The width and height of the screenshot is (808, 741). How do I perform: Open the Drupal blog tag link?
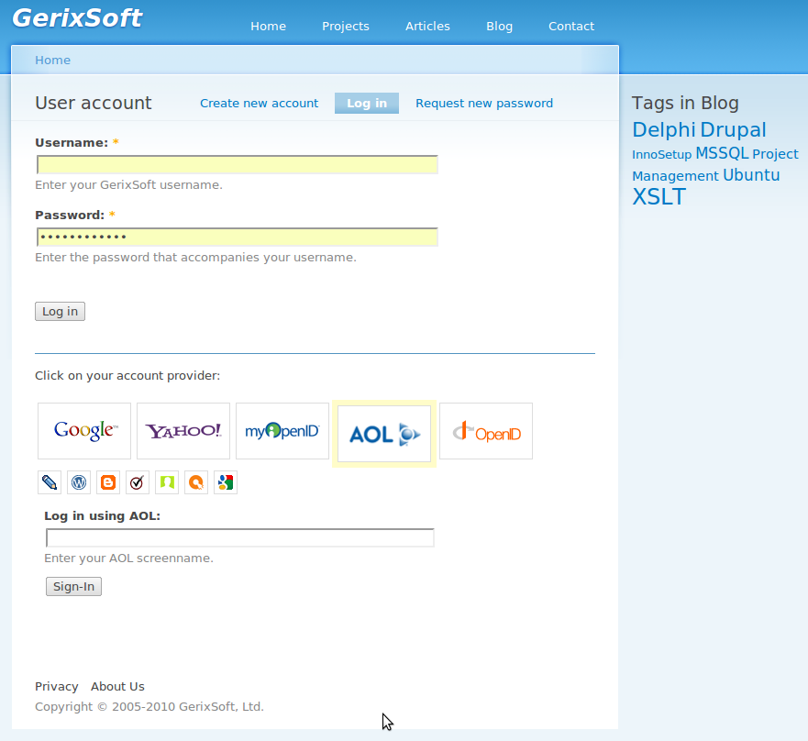[733, 130]
